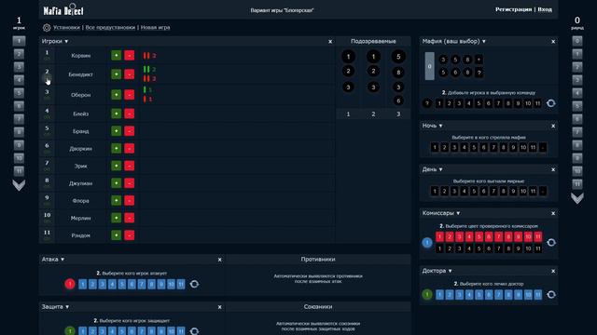Click the Регистрация link

point(513,9)
